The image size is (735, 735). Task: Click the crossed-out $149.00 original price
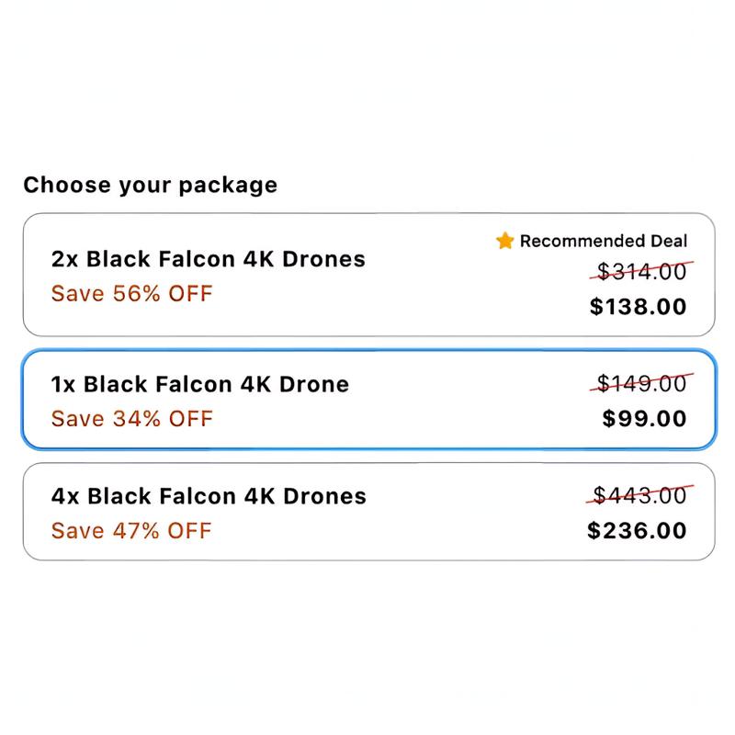tap(641, 384)
